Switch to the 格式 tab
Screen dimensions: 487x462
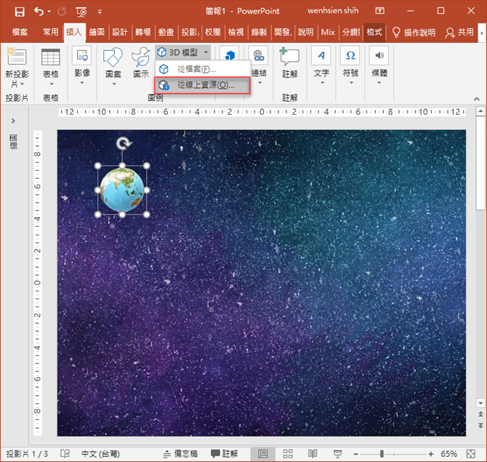click(374, 32)
